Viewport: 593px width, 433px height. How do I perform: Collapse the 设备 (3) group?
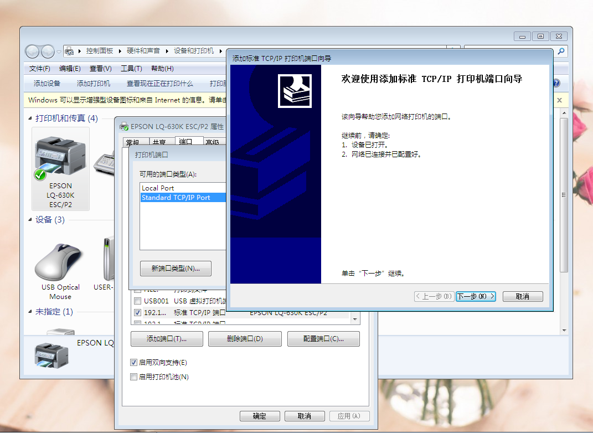click(x=30, y=220)
